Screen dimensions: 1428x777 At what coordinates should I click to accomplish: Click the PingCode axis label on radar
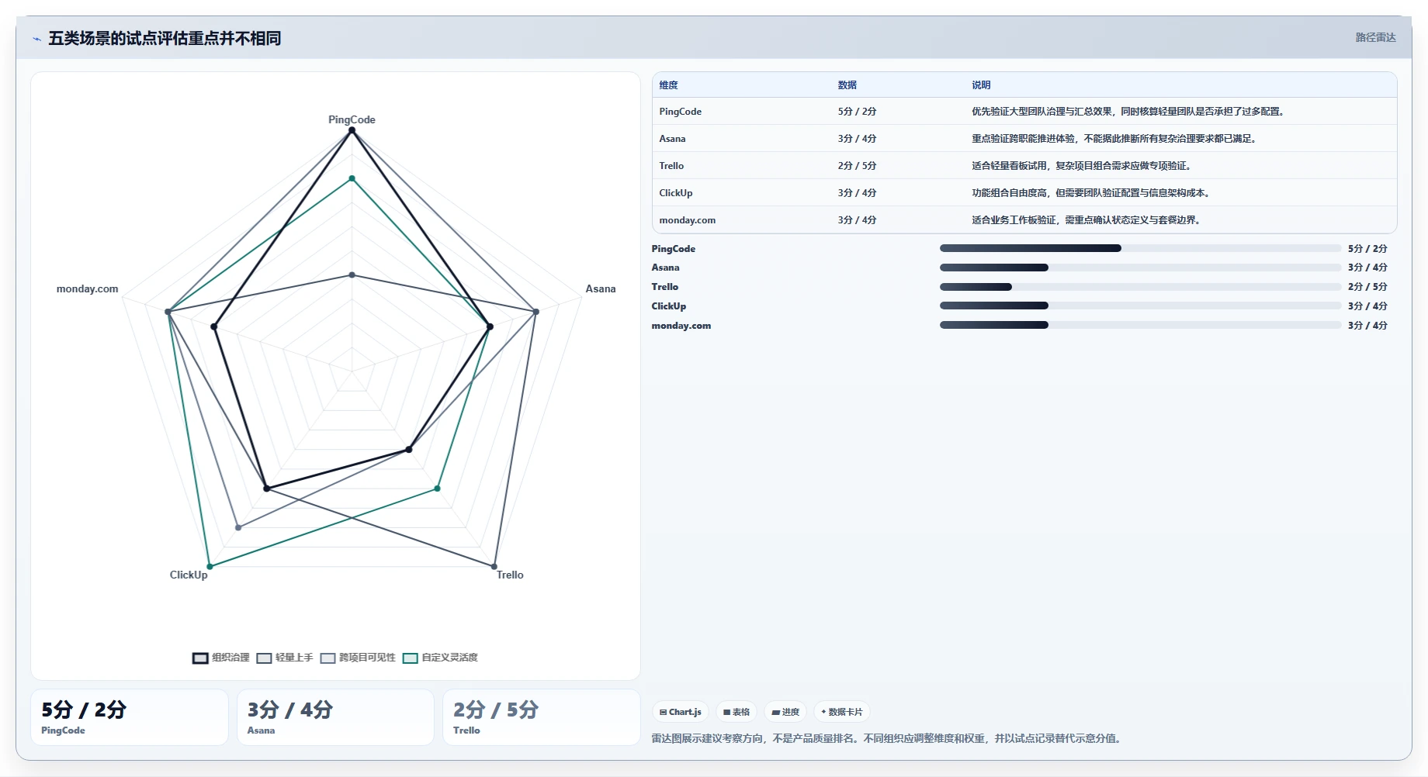(352, 119)
